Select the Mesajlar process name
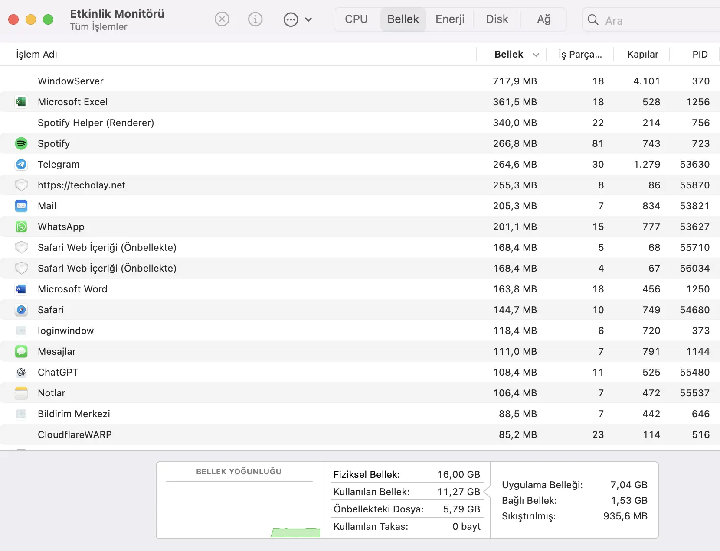Image resolution: width=720 pixels, height=551 pixels. (57, 351)
